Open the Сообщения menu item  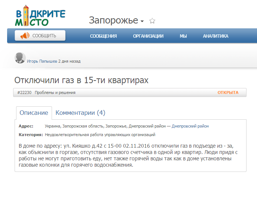point(103,36)
